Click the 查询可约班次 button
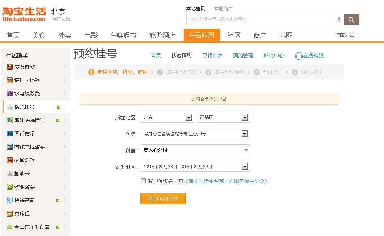Screen dimensions: 384x236 click(x=163, y=199)
